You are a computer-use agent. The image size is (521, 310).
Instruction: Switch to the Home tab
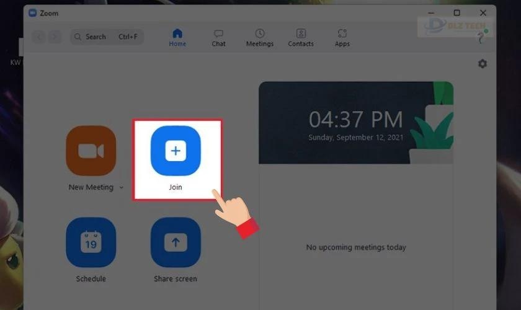(177, 38)
